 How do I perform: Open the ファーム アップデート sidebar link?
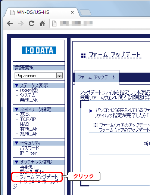(x=39, y=177)
